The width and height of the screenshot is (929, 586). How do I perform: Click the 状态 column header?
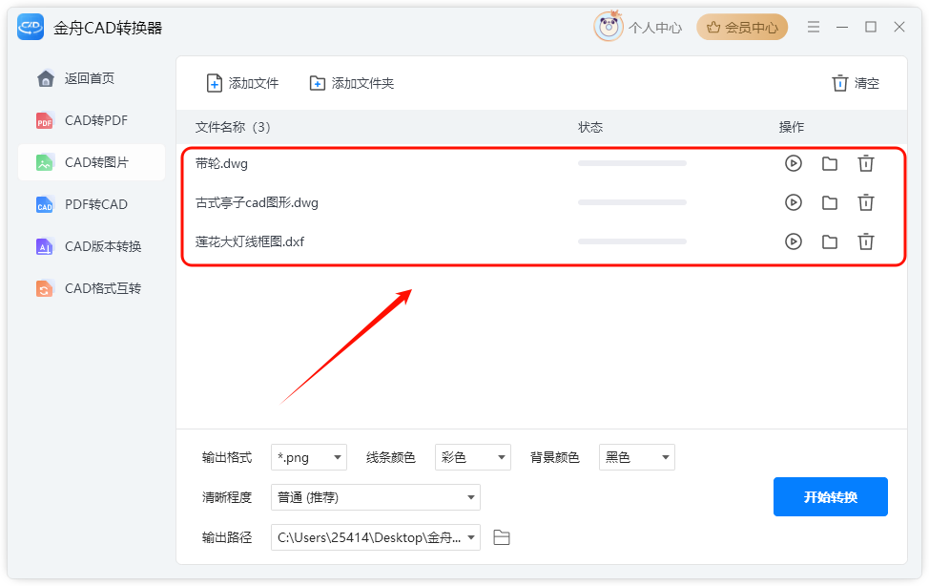point(590,127)
